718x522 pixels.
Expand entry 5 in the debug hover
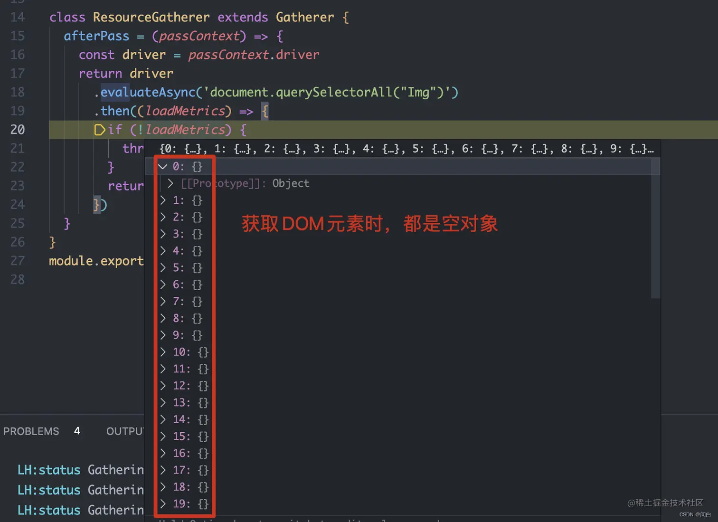(x=163, y=267)
